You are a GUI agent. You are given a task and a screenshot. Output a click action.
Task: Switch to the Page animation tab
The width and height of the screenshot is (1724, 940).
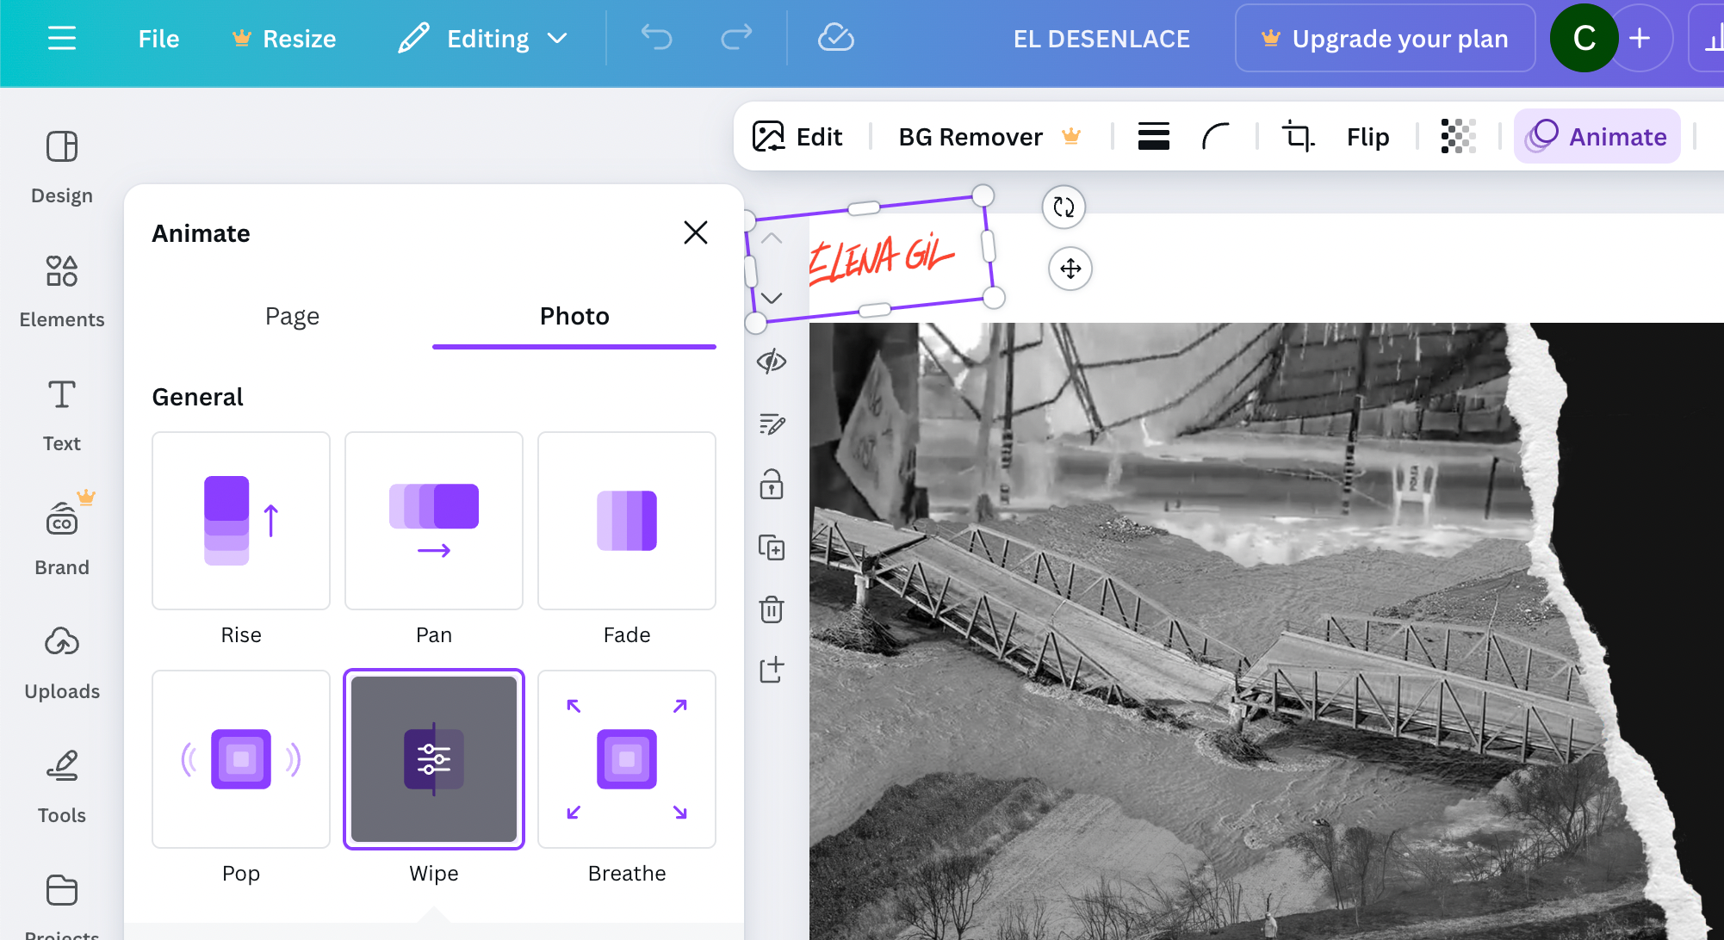pos(292,317)
